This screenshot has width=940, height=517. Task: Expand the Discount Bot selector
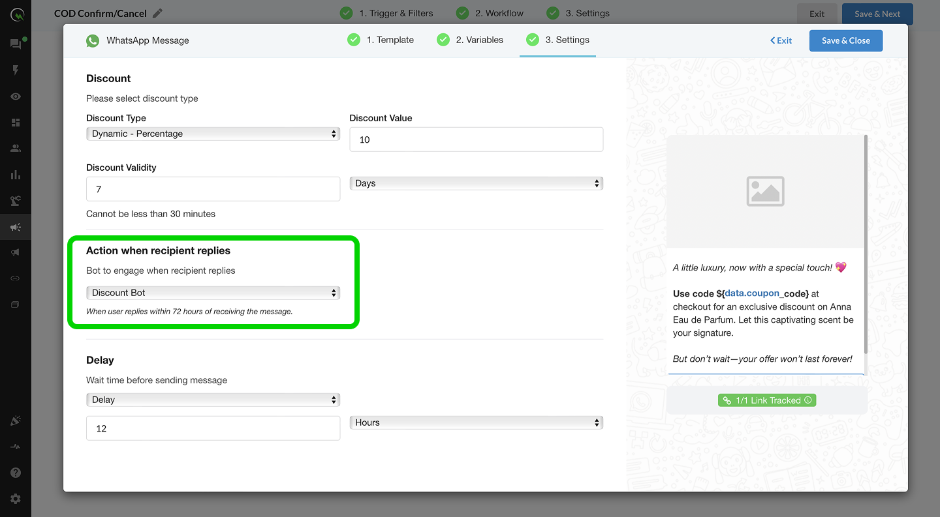(x=213, y=293)
